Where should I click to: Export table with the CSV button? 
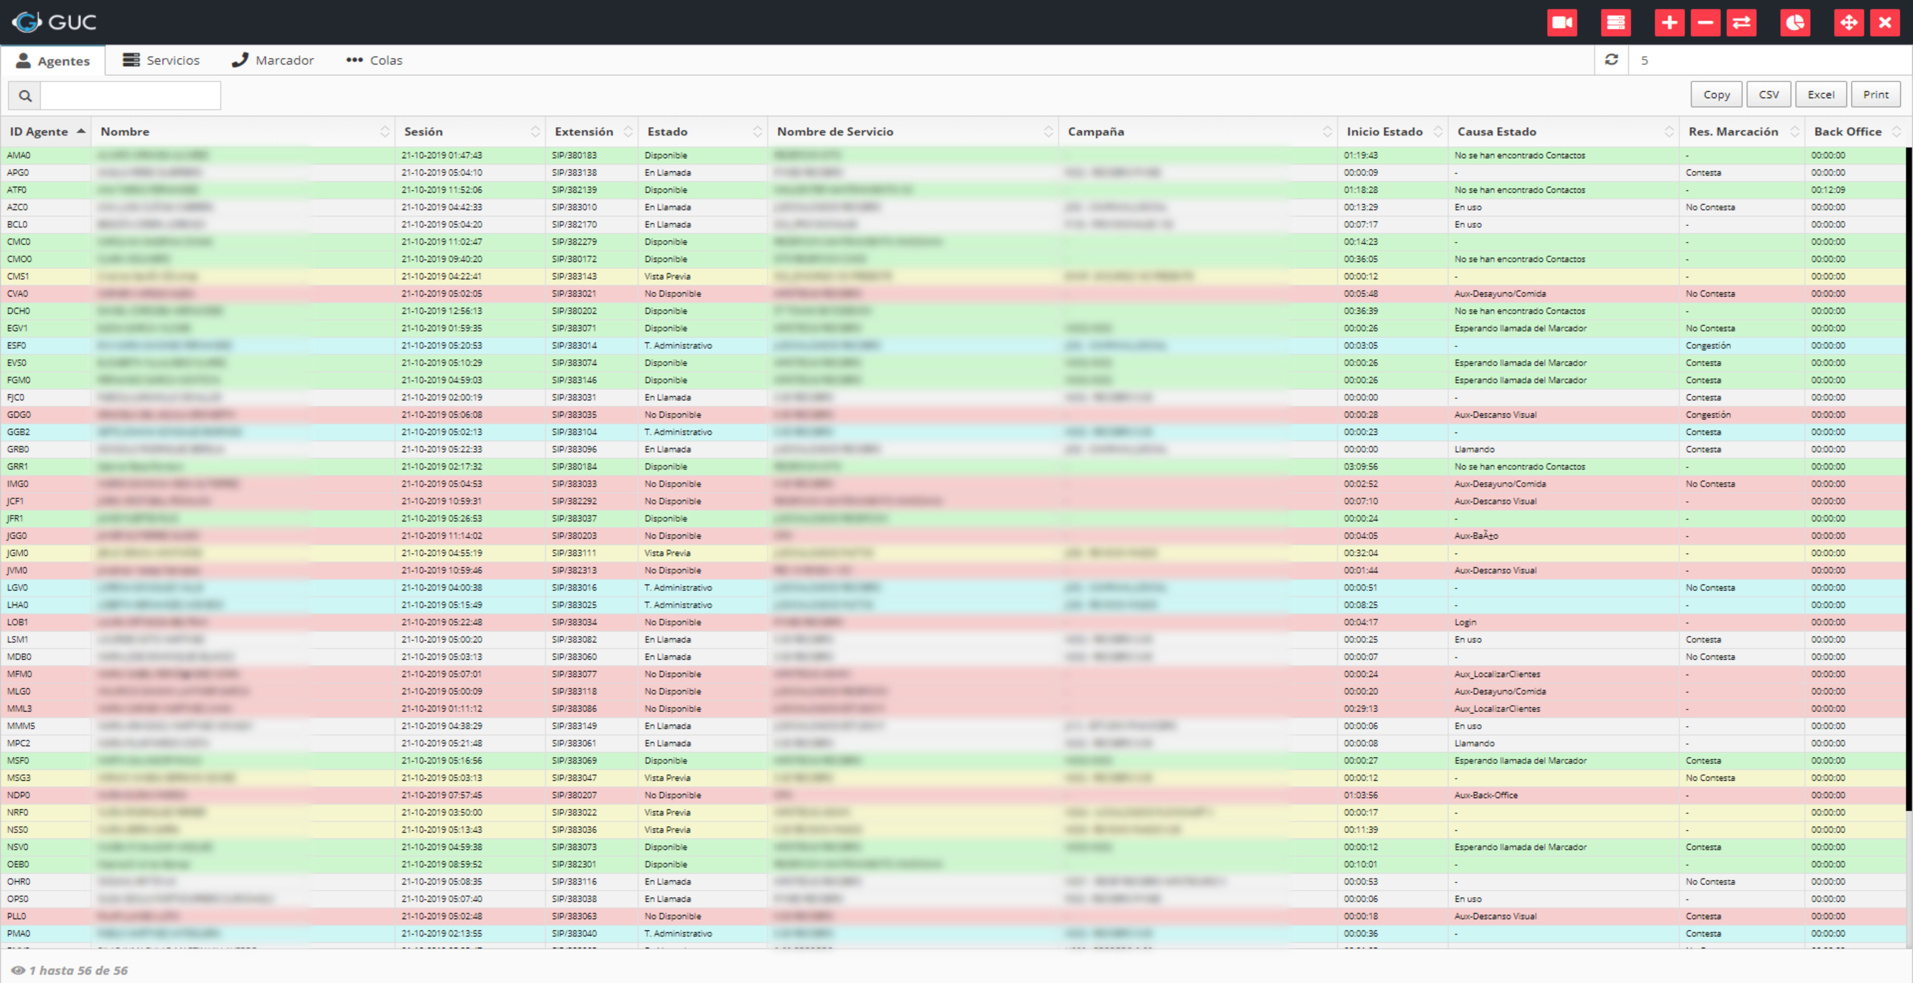tap(1769, 94)
